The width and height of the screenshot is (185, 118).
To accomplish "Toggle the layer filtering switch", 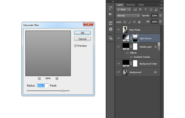I will tap(161, 10).
